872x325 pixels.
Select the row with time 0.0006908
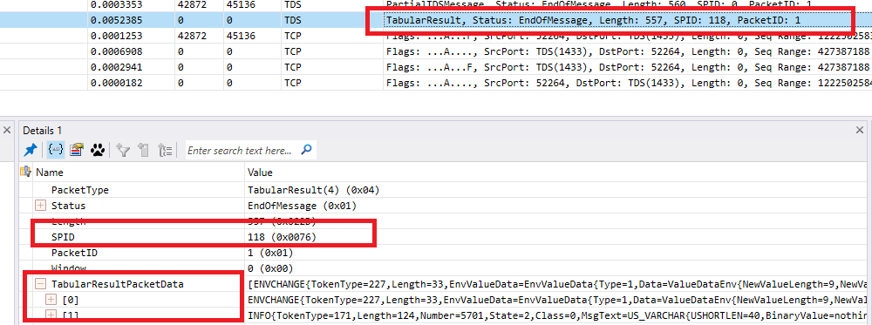[x=436, y=51]
